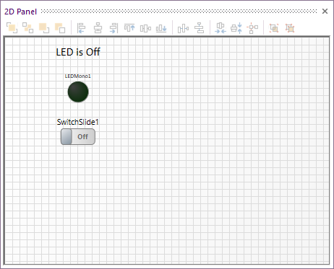Click the center on panel icon
Viewport: 334px width, 269px height.
252,28
